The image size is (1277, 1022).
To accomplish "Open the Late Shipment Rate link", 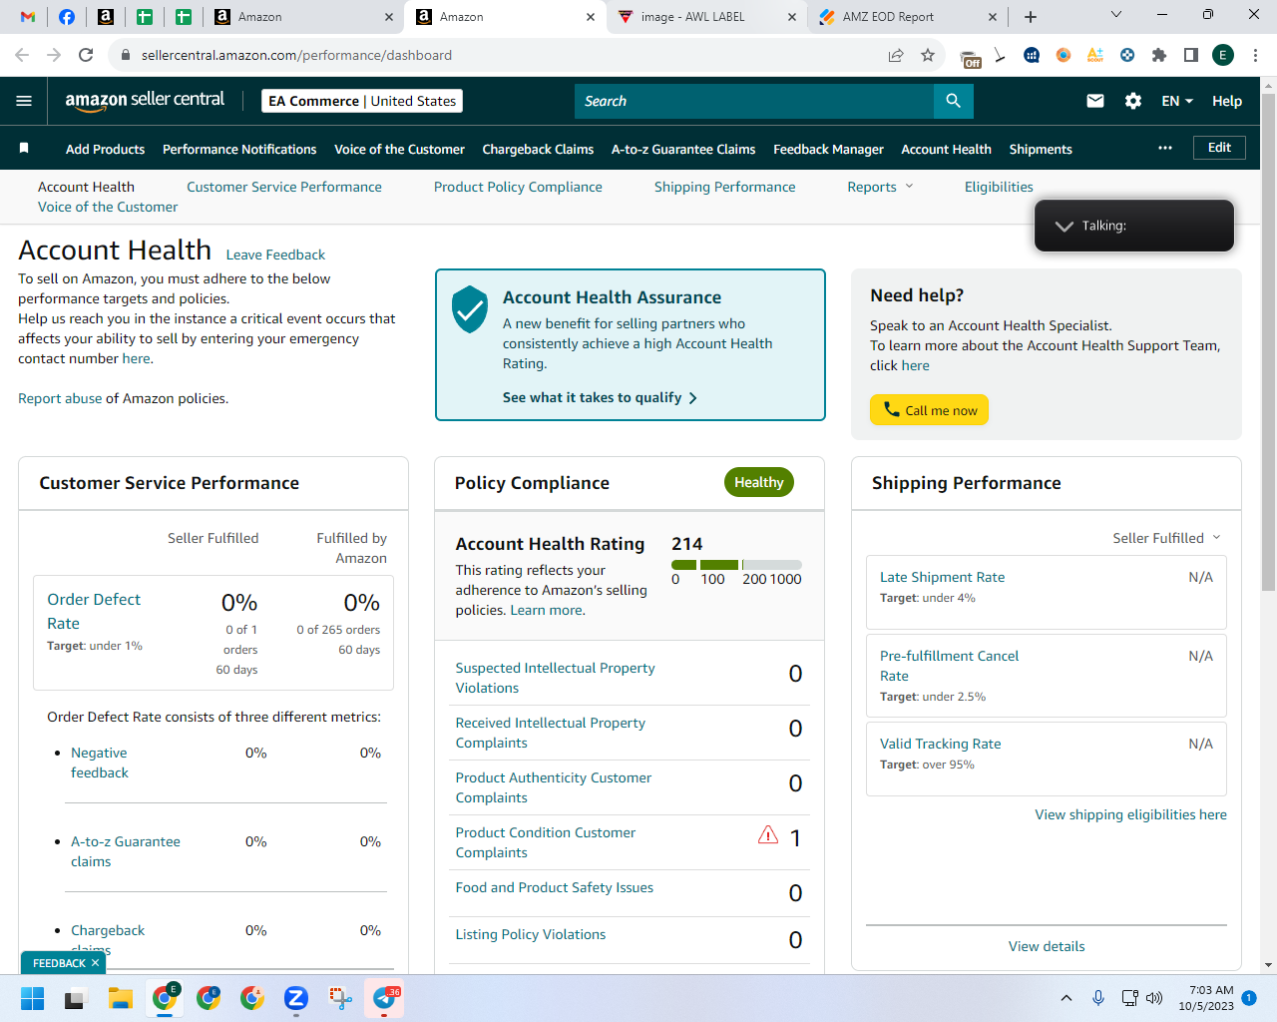I will 942,577.
